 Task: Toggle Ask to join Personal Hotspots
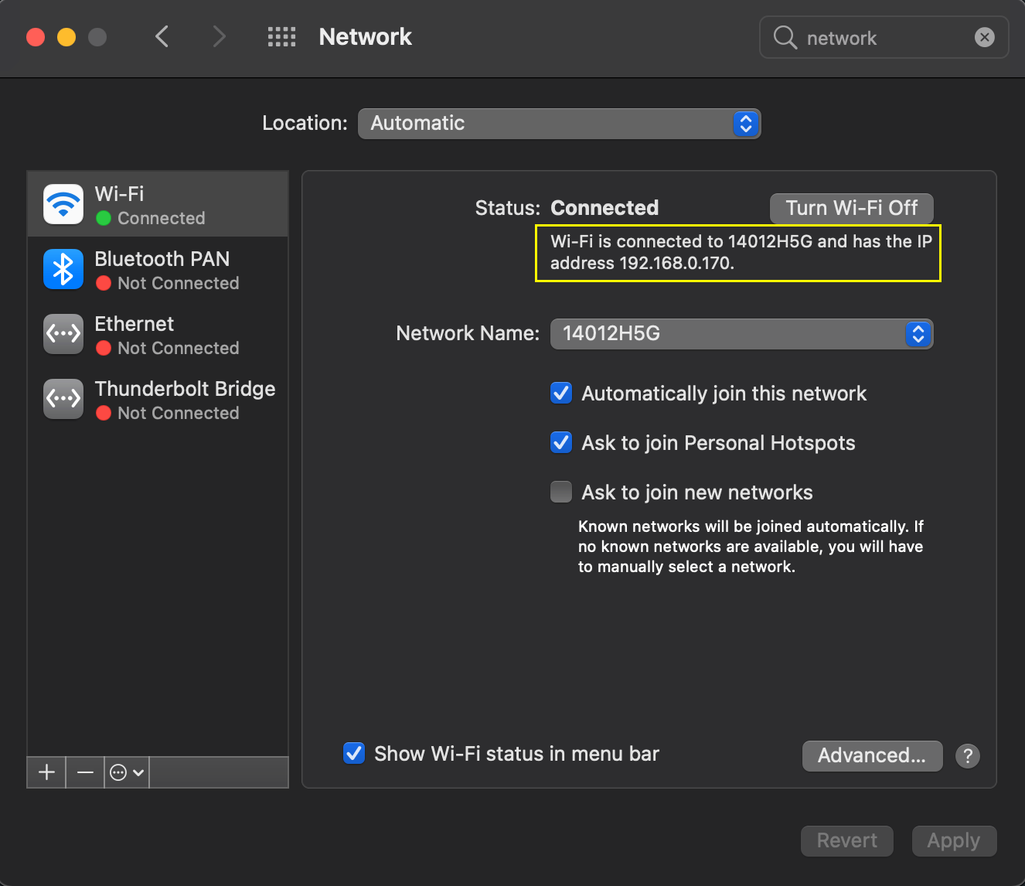[x=561, y=442]
